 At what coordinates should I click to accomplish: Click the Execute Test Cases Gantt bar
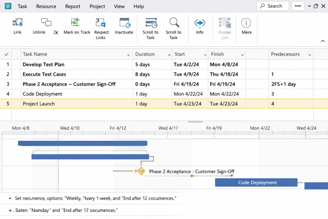pos(90,157)
